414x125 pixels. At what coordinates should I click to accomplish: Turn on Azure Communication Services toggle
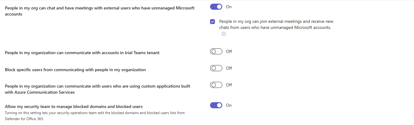point(216,85)
